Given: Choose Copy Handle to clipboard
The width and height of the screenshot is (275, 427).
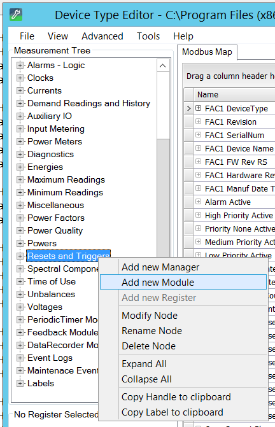Looking at the screenshot, I should (183, 396).
